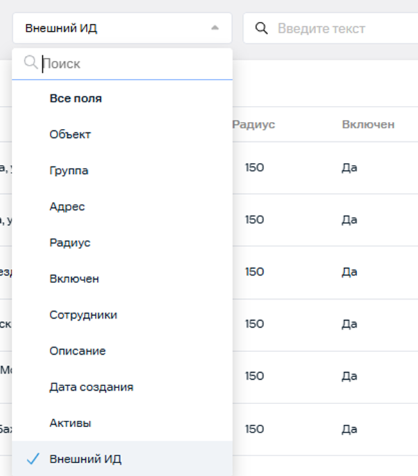Screen dimensions: 418x476
Task: Select the "Включен" option in dropdown list
Action: point(74,279)
